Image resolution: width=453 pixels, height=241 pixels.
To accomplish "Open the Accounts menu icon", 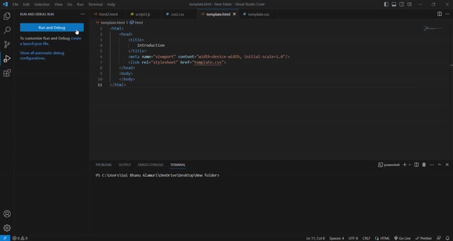I will pos(7,214).
